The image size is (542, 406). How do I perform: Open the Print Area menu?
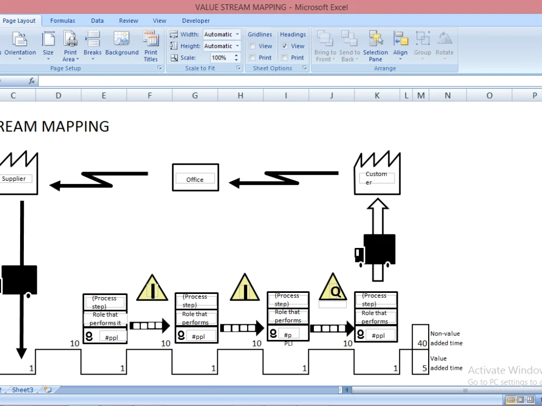click(x=70, y=46)
